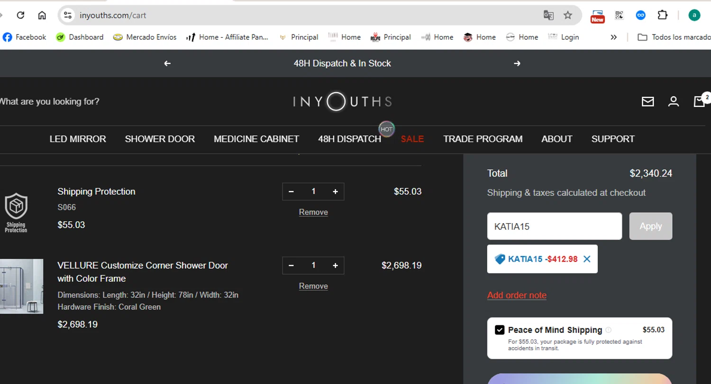Open Todos los marcadores folder
This screenshot has width=711, height=384.
coord(674,37)
